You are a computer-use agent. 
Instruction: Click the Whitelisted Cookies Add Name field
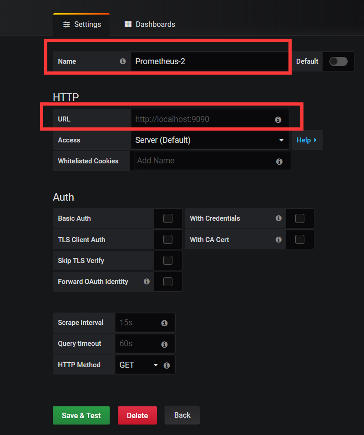(x=212, y=161)
